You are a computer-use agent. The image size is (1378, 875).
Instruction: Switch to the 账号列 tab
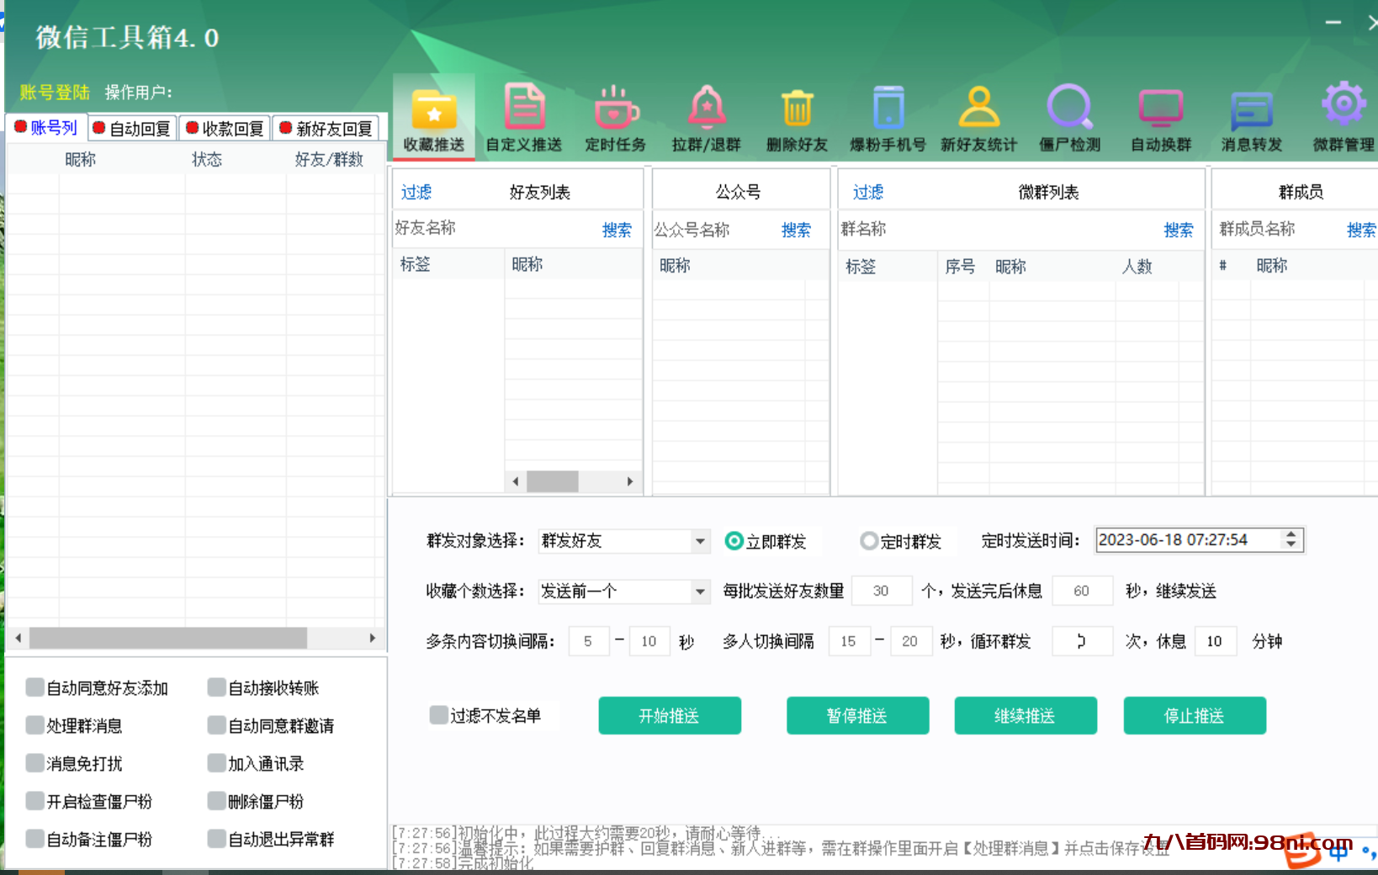45,127
